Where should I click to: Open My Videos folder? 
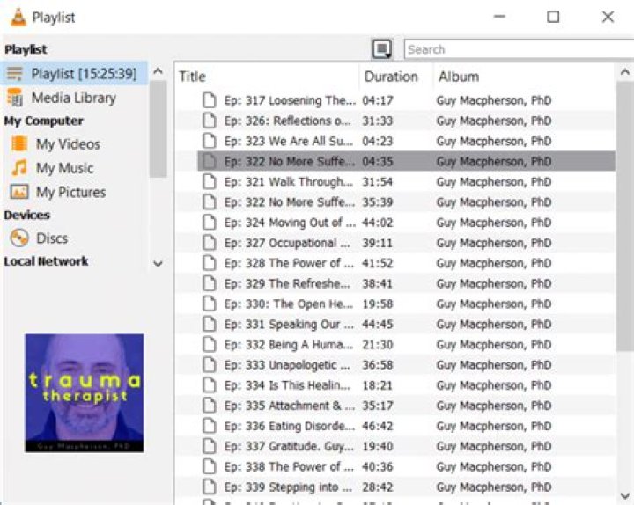68,144
